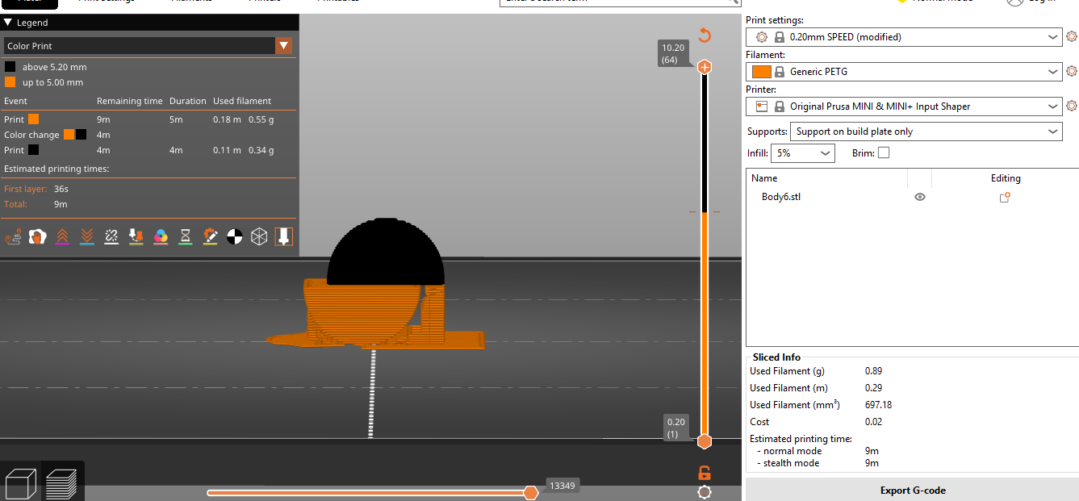Open the Original Prusa MINI printer dropdown
1079x501 pixels.
click(x=904, y=106)
